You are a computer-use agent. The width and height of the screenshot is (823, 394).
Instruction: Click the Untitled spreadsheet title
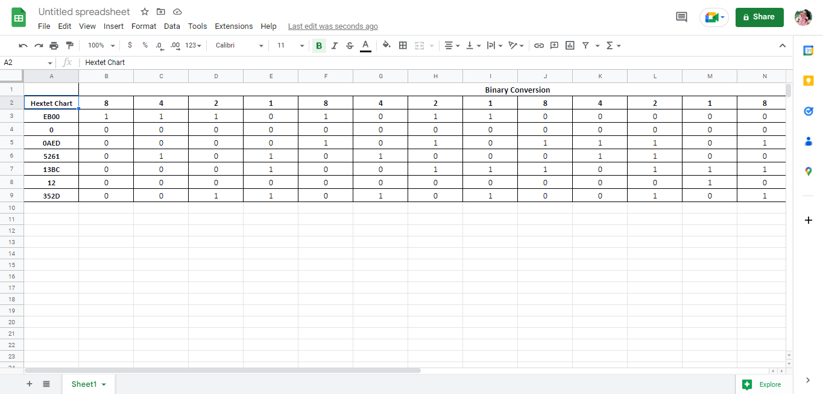coord(84,12)
